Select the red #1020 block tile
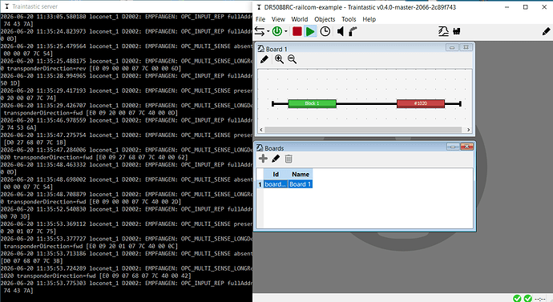Image resolution: width=553 pixels, height=302 pixels. pyautogui.click(x=421, y=103)
